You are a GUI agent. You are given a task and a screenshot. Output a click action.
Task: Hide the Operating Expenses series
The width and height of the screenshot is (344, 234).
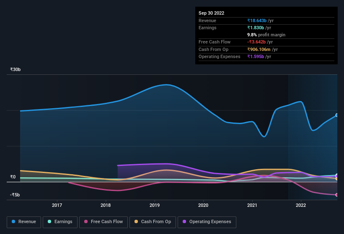[x=207, y=222]
